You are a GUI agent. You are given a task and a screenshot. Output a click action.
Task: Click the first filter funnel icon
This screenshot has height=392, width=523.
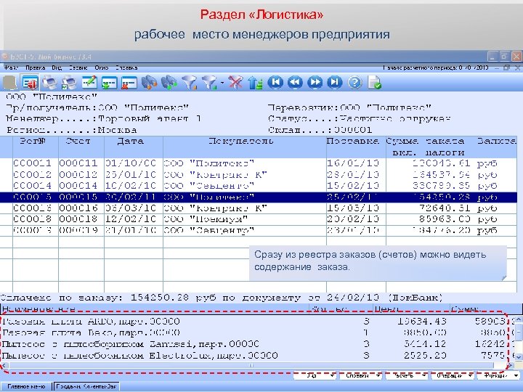click(x=189, y=82)
